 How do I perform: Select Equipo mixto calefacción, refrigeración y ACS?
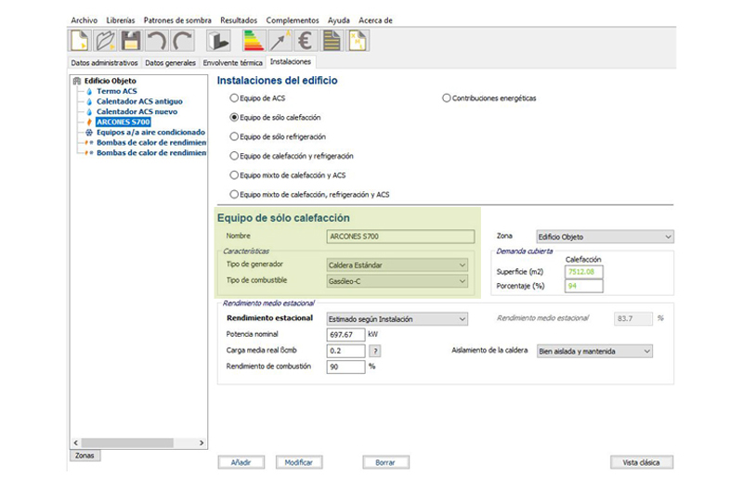234,194
